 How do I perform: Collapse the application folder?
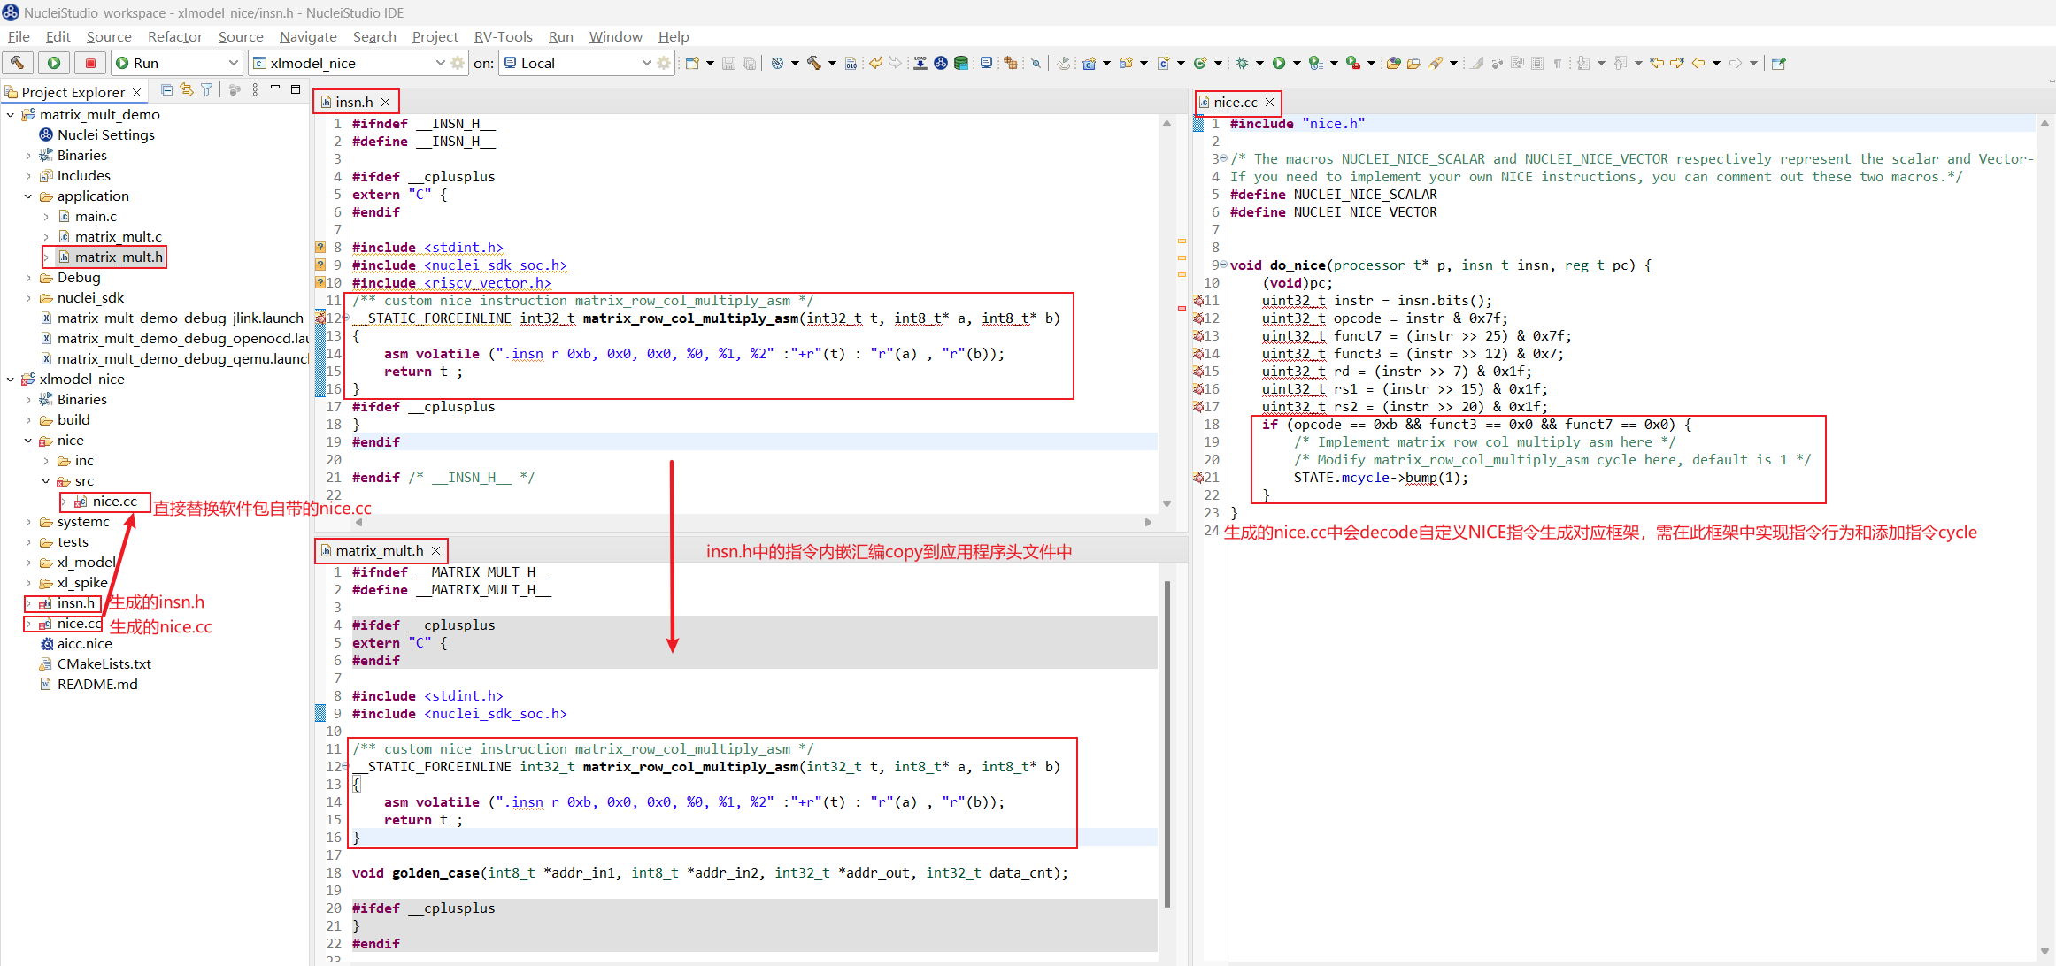[28, 195]
